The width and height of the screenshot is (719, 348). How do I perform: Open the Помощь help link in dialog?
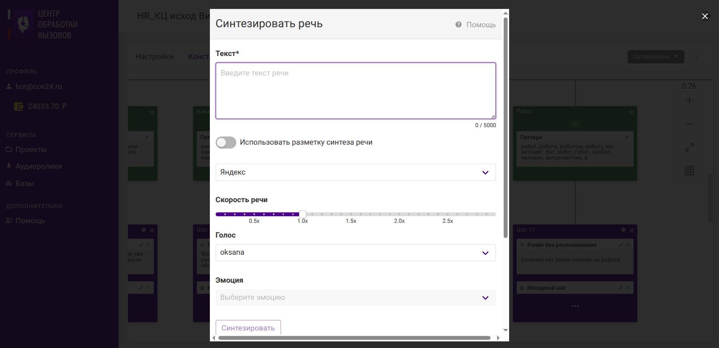(481, 25)
